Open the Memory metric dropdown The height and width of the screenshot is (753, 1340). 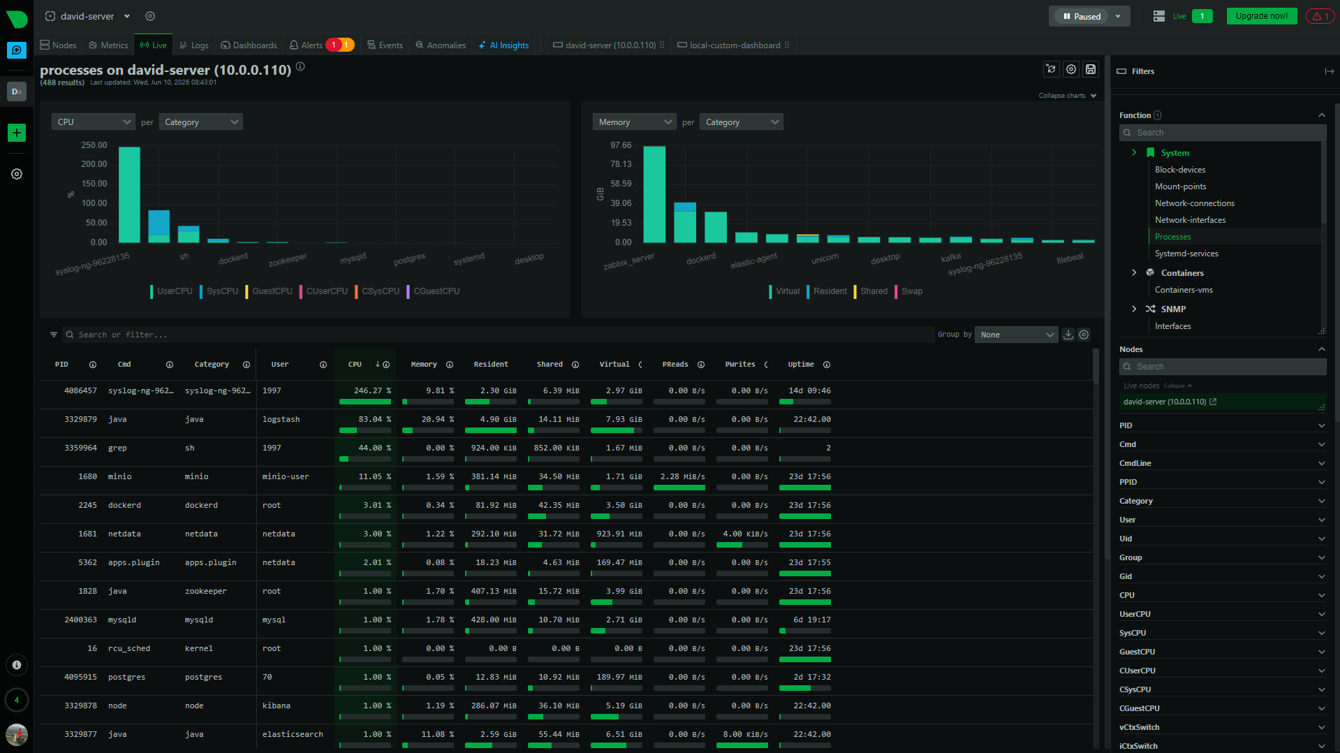click(x=635, y=122)
